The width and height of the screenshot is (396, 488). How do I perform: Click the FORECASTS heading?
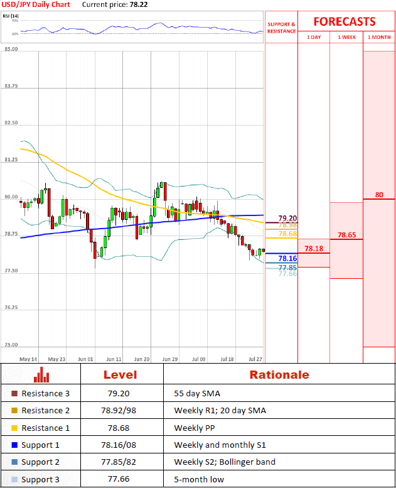(x=344, y=21)
